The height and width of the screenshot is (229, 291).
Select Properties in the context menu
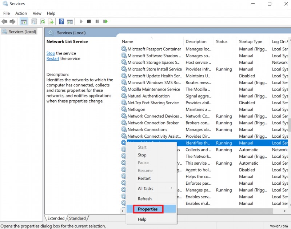pos(148,209)
